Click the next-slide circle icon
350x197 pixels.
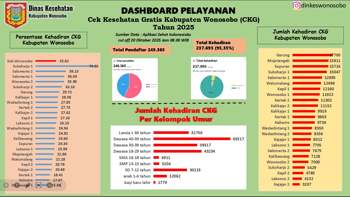click(x=17, y=185)
